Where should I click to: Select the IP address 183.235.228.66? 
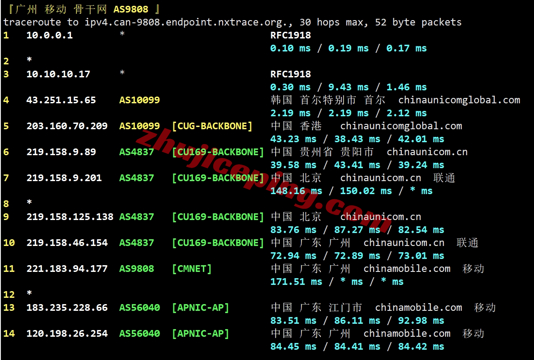coord(67,308)
